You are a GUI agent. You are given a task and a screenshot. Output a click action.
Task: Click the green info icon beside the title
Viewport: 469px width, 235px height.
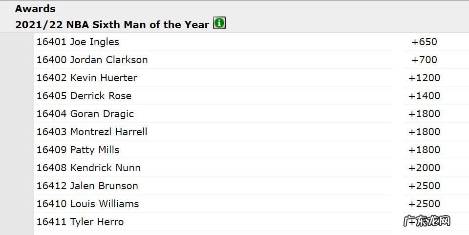[x=219, y=24]
